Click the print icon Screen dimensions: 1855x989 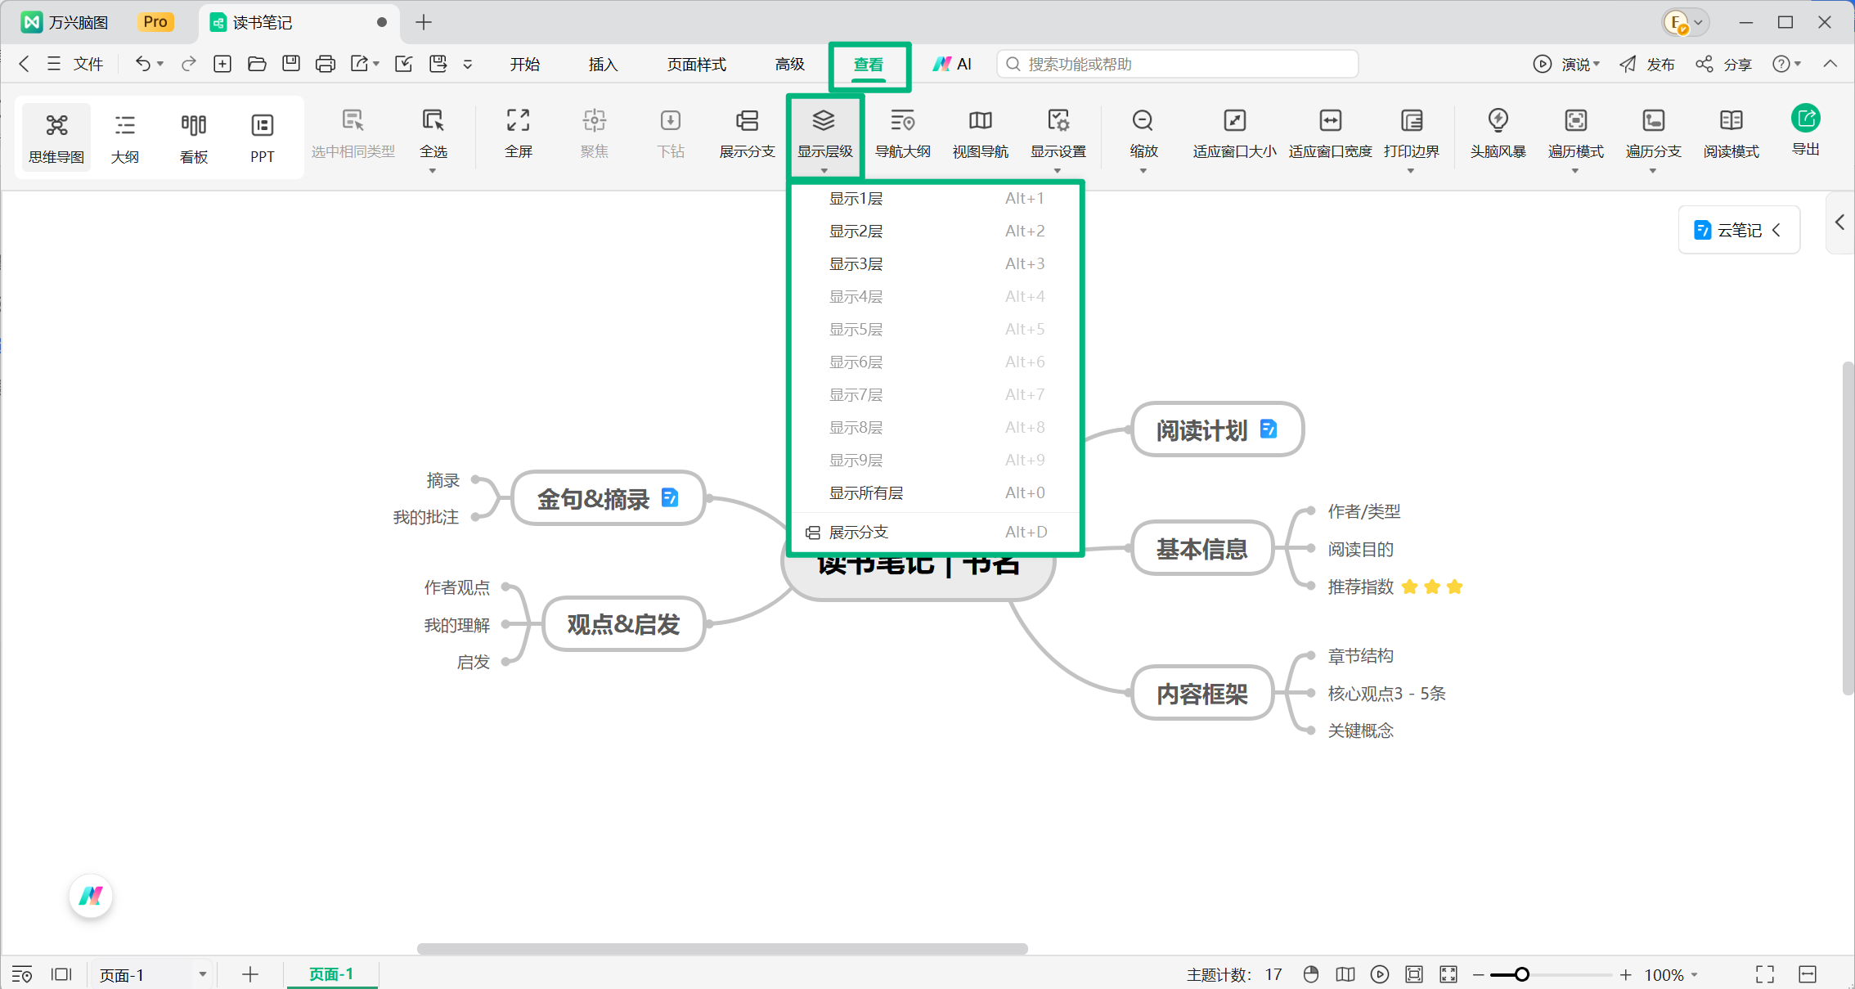click(x=326, y=64)
